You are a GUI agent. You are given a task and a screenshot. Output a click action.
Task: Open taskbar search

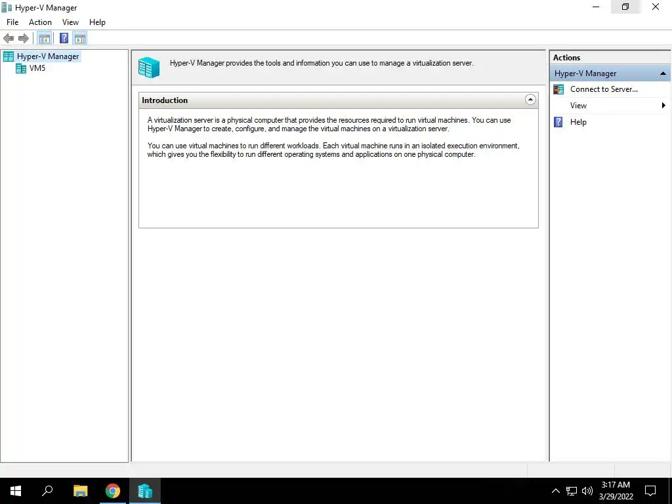[x=47, y=491]
